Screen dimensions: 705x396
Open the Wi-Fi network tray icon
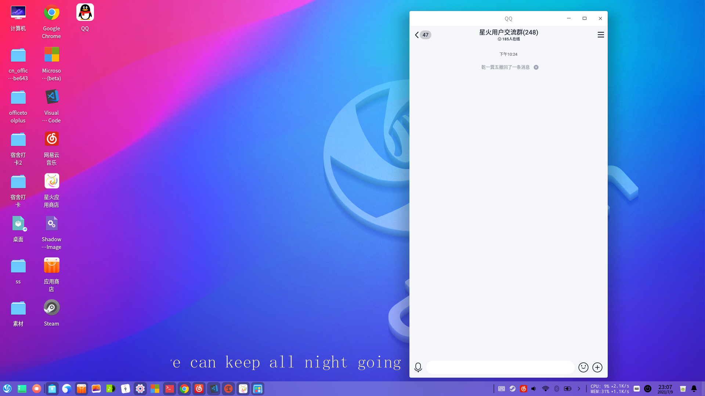(x=545, y=389)
